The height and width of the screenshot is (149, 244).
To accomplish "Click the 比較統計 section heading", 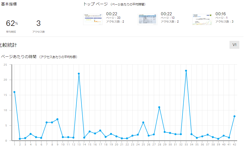I will pyautogui.click(x=8, y=45).
